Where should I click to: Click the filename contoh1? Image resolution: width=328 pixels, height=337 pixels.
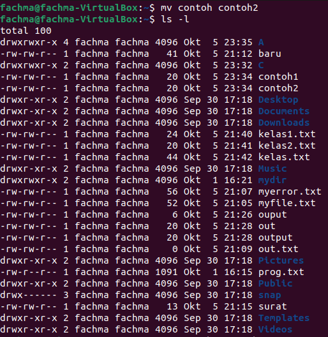click(x=278, y=77)
